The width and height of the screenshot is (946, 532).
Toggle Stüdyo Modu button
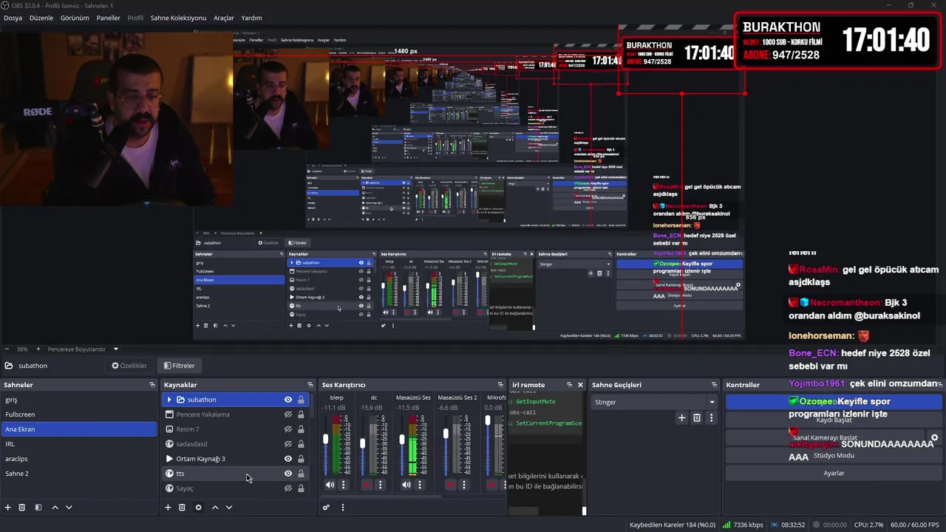834,455
